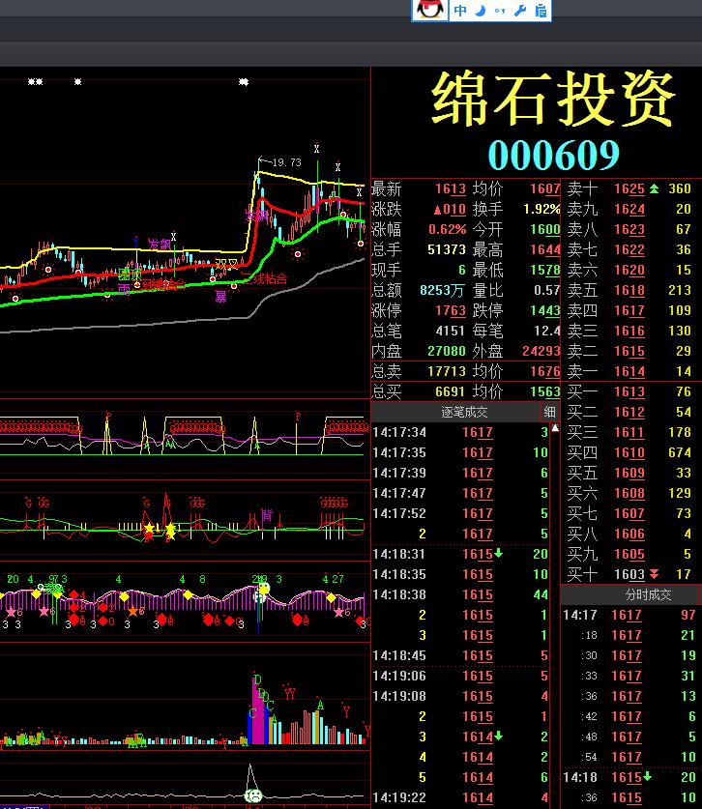
Task: Click the 14:18 minute trade row
Action: 629,777
